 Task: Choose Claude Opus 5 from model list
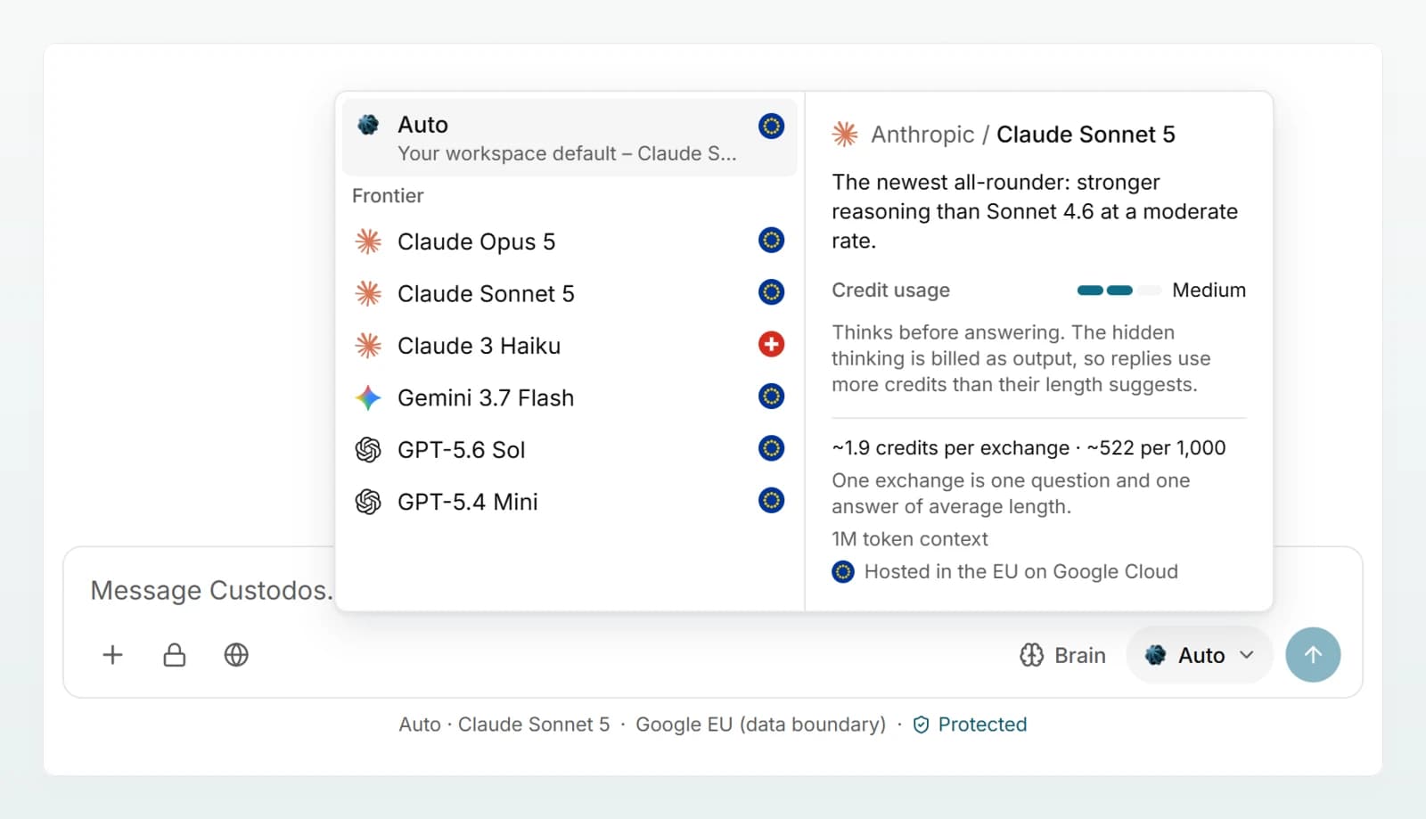pos(570,242)
